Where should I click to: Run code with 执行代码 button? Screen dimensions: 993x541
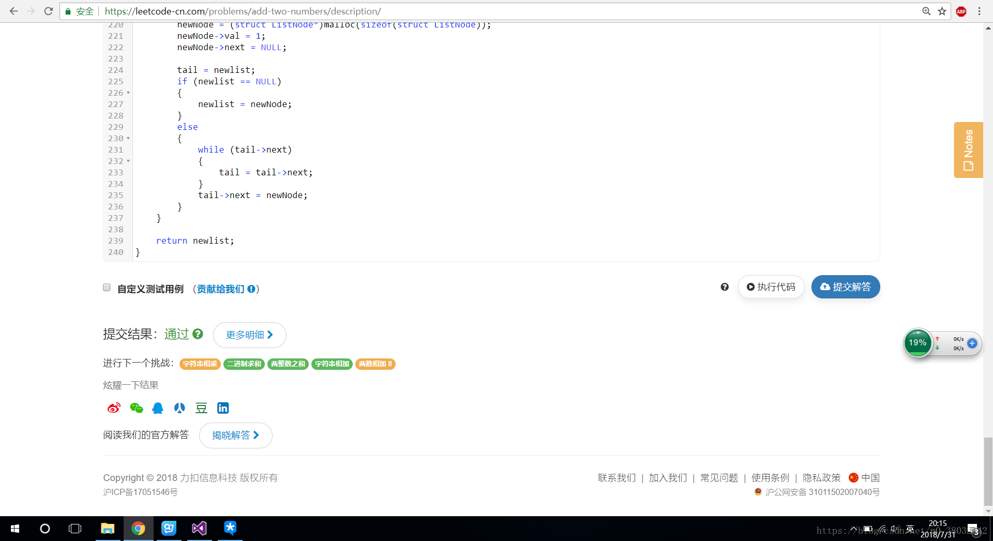(771, 287)
